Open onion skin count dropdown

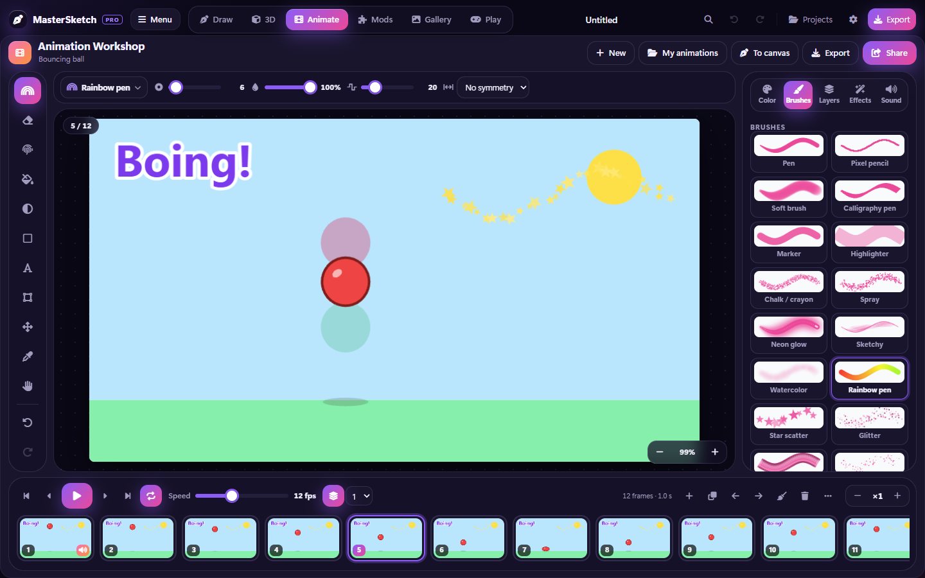click(360, 496)
